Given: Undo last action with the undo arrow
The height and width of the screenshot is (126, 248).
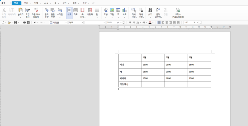Looking at the screenshot, I should pos(35,23).
